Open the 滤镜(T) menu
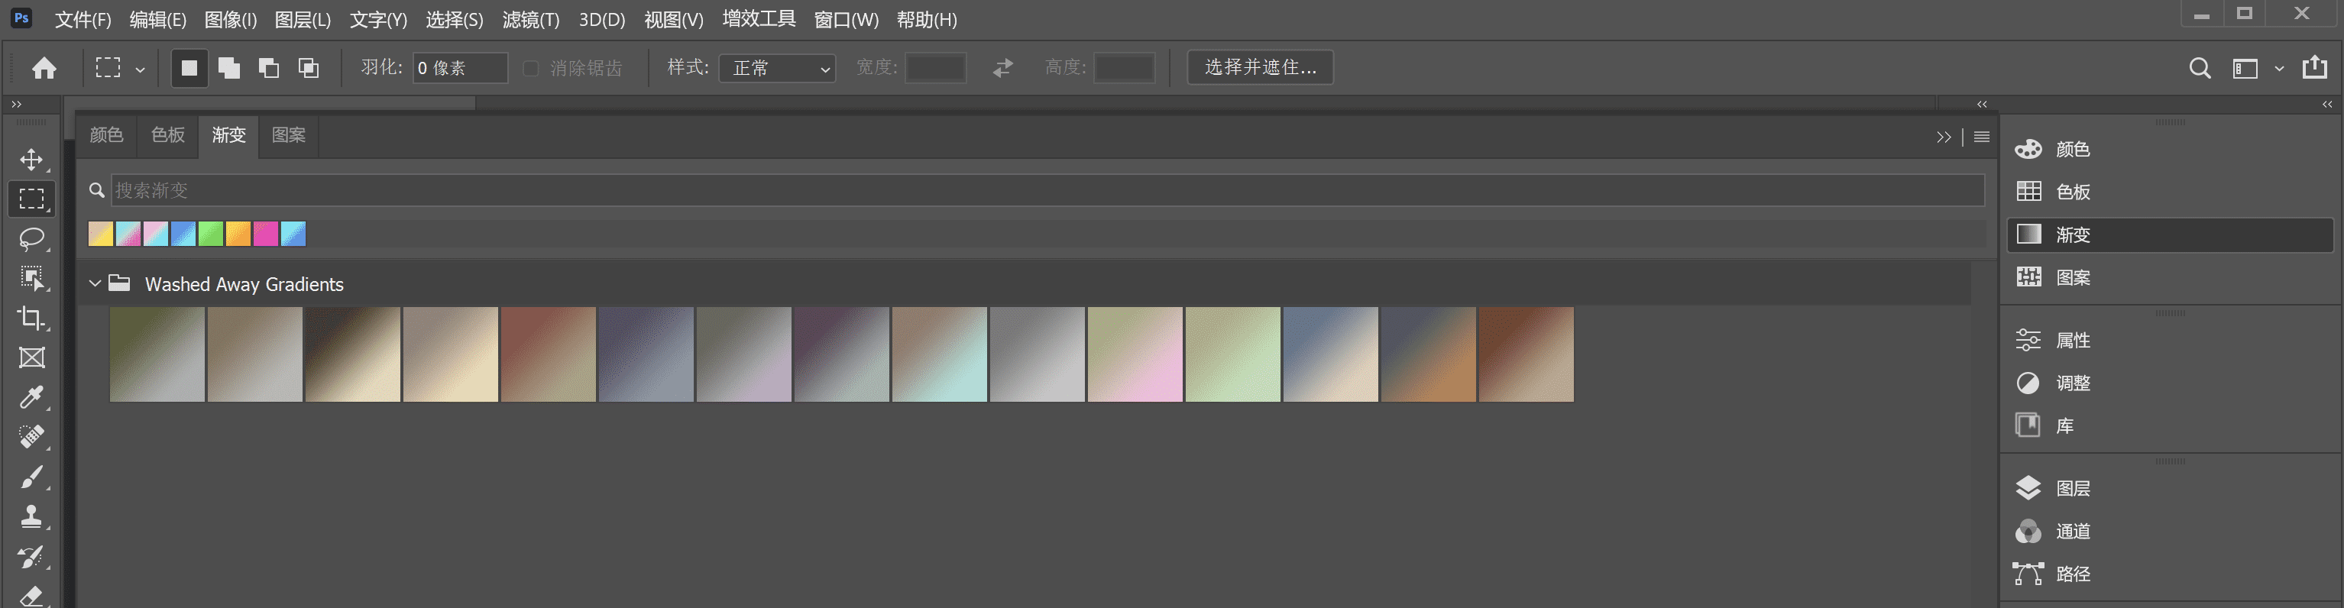2344x608 pixels. click(530, 20)
